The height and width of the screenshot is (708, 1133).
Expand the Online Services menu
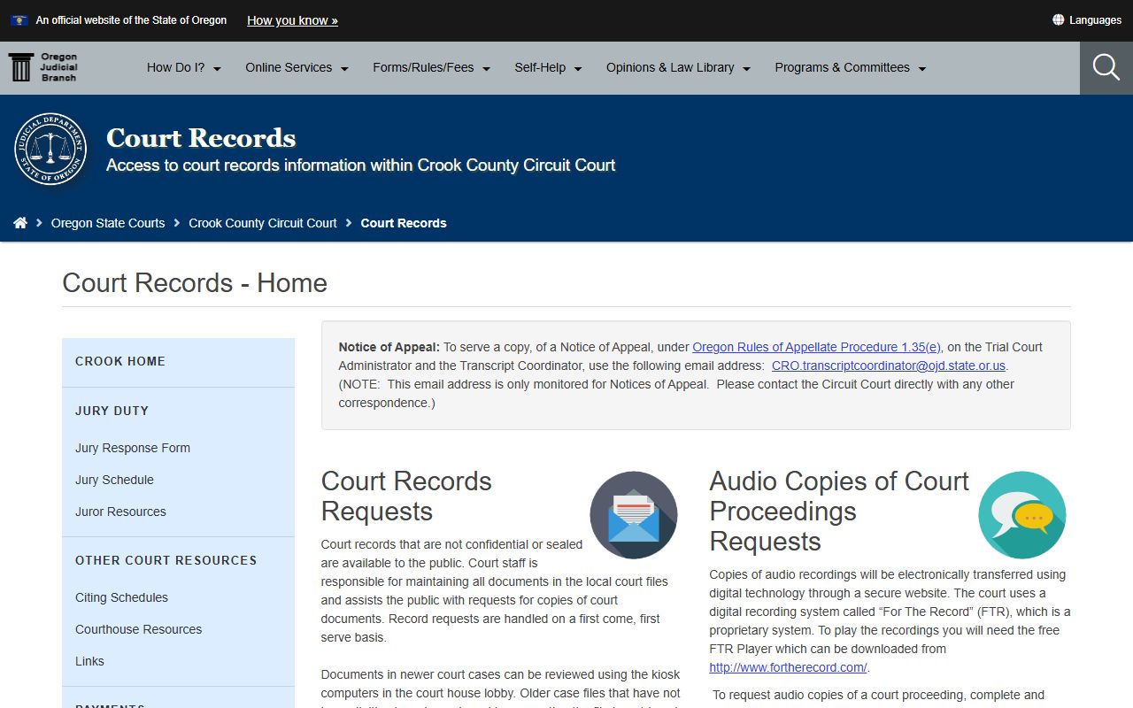point(297,67)
